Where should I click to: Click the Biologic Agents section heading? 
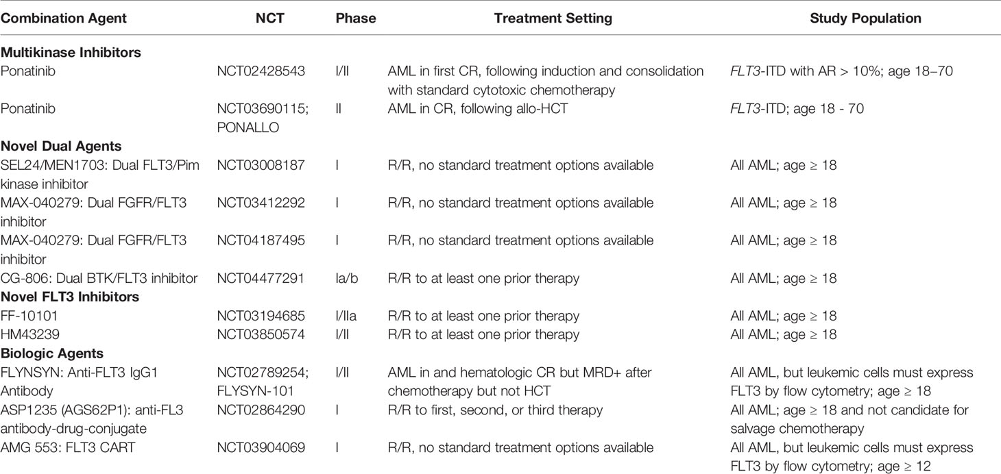click(x=52, y=353)
